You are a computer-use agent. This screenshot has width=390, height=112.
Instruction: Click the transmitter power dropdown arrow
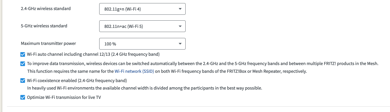tap(180, 44)
